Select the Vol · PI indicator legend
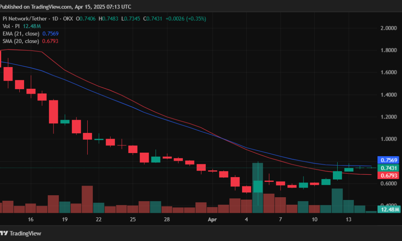402x241 pixels. 11,26
